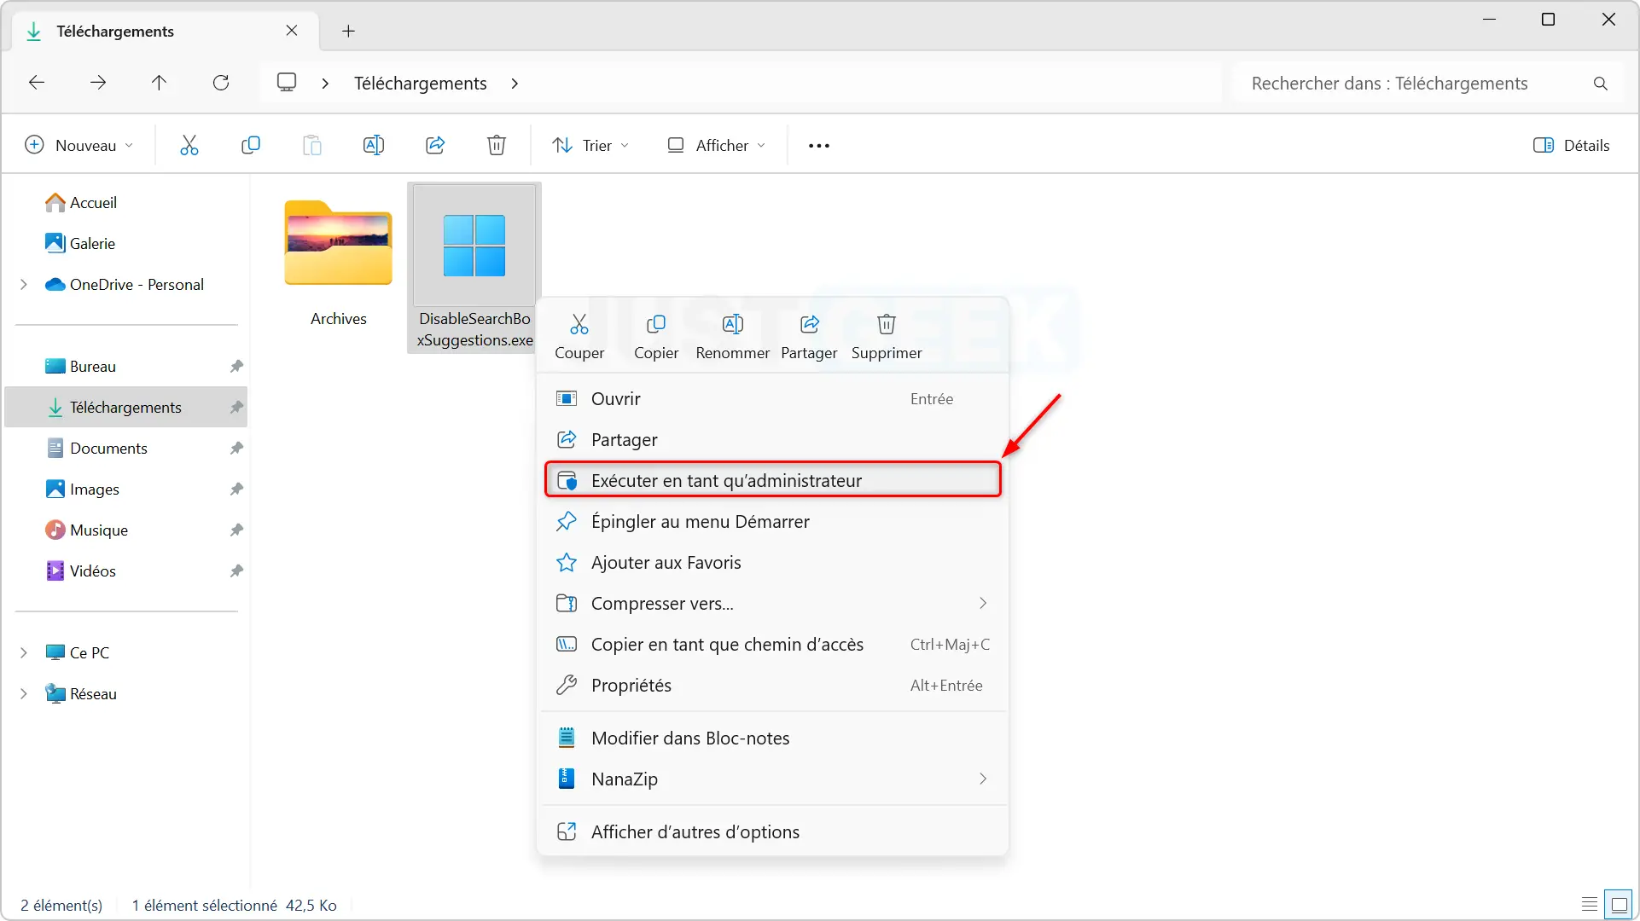Choose Copier en tant que chemin d'accès
This screenshot has height=921, width=1640.
pyautogui.click(x=772, y=645)
